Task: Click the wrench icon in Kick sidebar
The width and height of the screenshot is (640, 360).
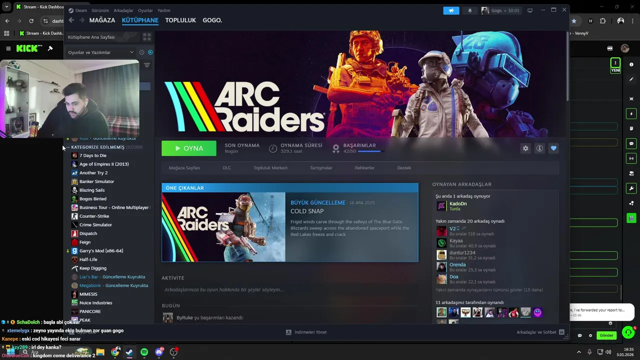Action: coord(631,188)
